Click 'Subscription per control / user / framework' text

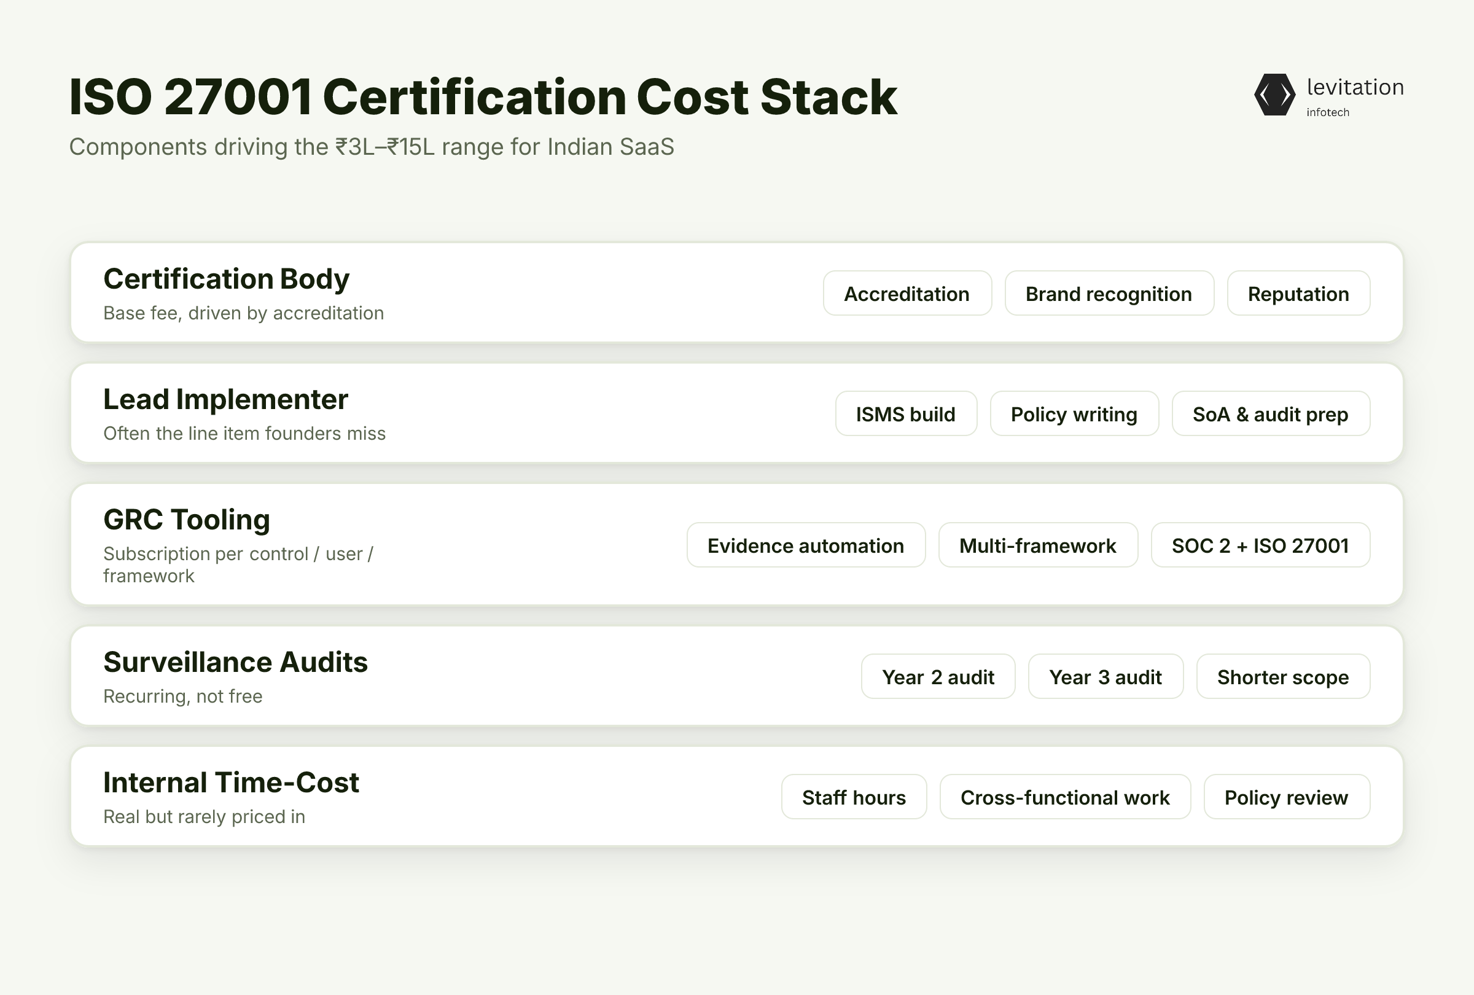[238, 564]
